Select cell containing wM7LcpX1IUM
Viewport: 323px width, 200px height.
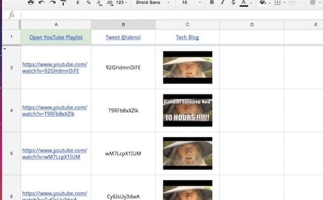tap(123, 153)
